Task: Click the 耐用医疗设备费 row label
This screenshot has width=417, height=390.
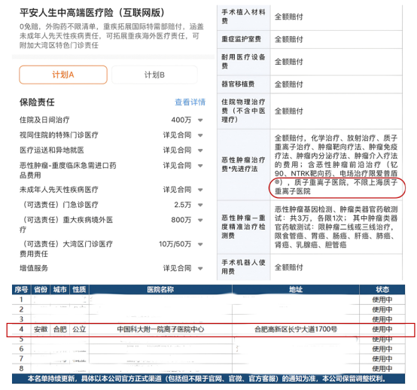Action: coord(243,62)
